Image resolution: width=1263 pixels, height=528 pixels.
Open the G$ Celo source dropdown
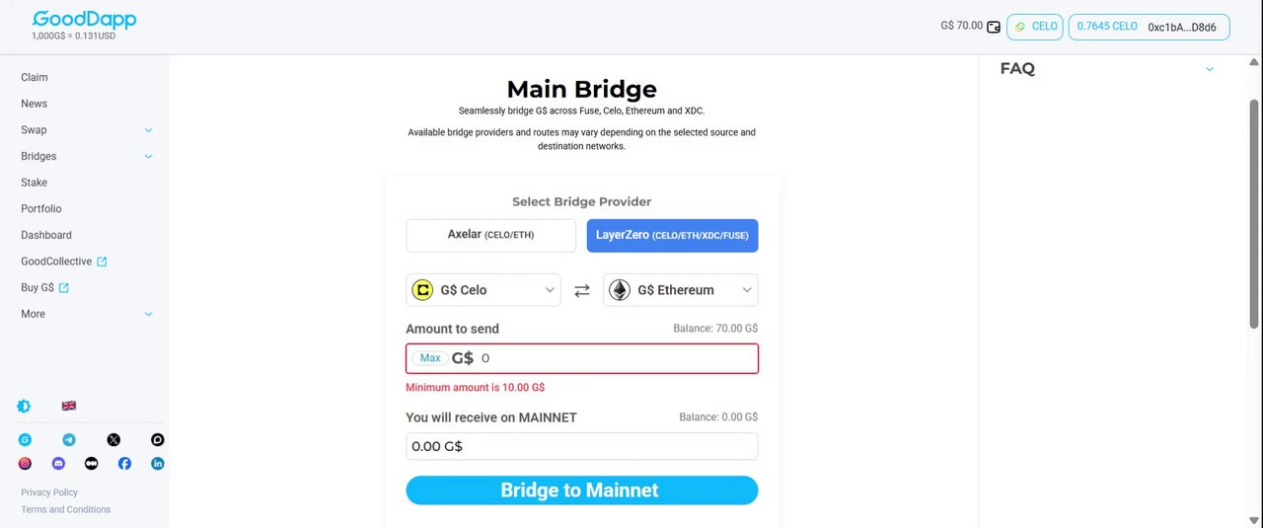(x=483, y=290)
